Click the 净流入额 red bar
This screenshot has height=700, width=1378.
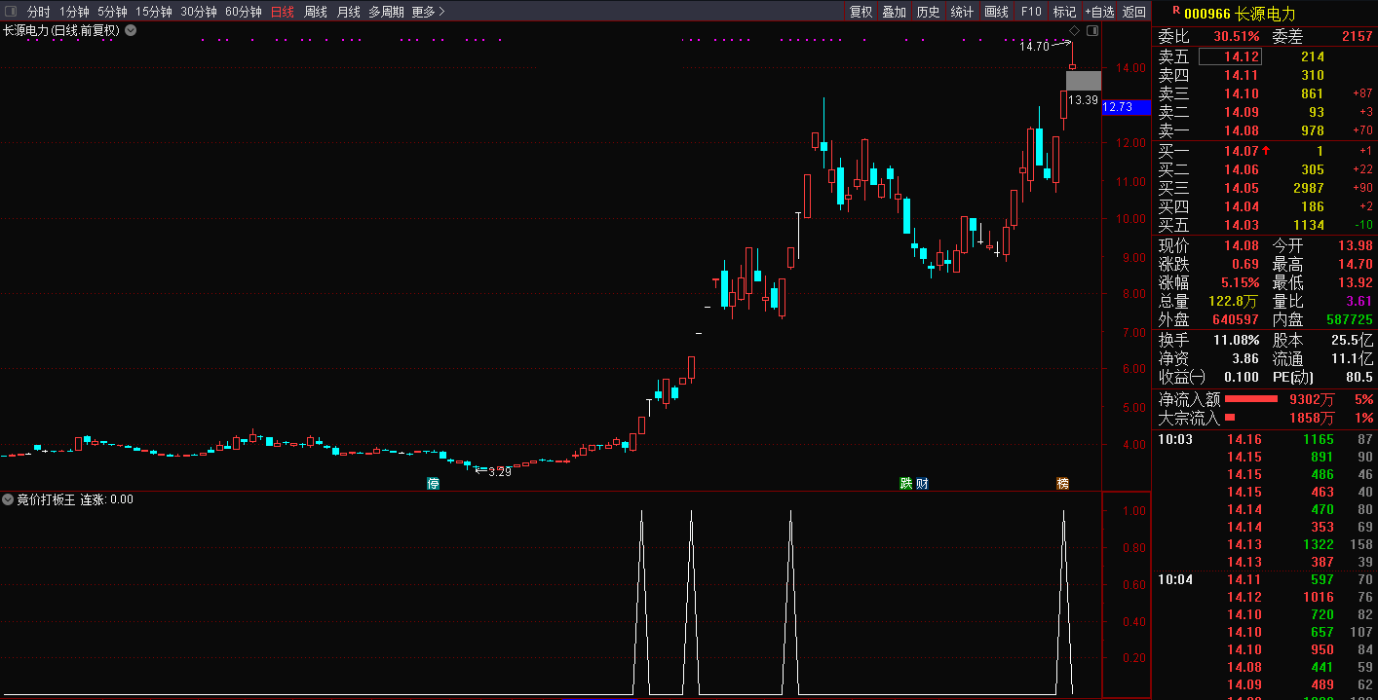(1251, 399)
